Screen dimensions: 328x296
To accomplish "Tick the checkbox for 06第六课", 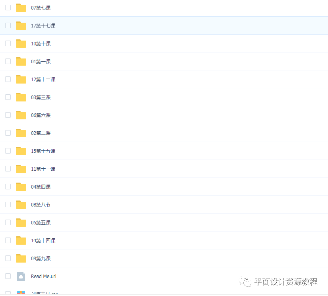I will [x=8, y=115].
